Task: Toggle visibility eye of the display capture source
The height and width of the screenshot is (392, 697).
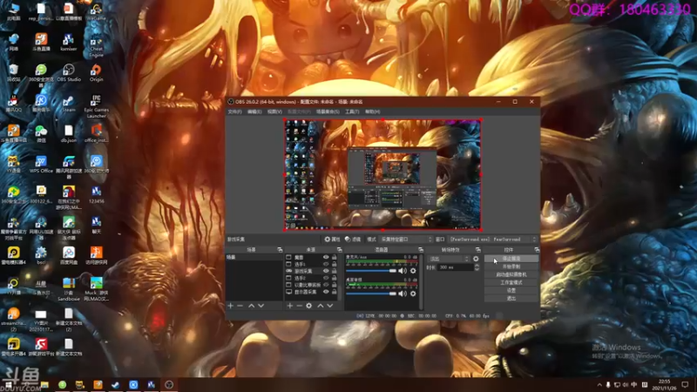Action: click(326, 292)
